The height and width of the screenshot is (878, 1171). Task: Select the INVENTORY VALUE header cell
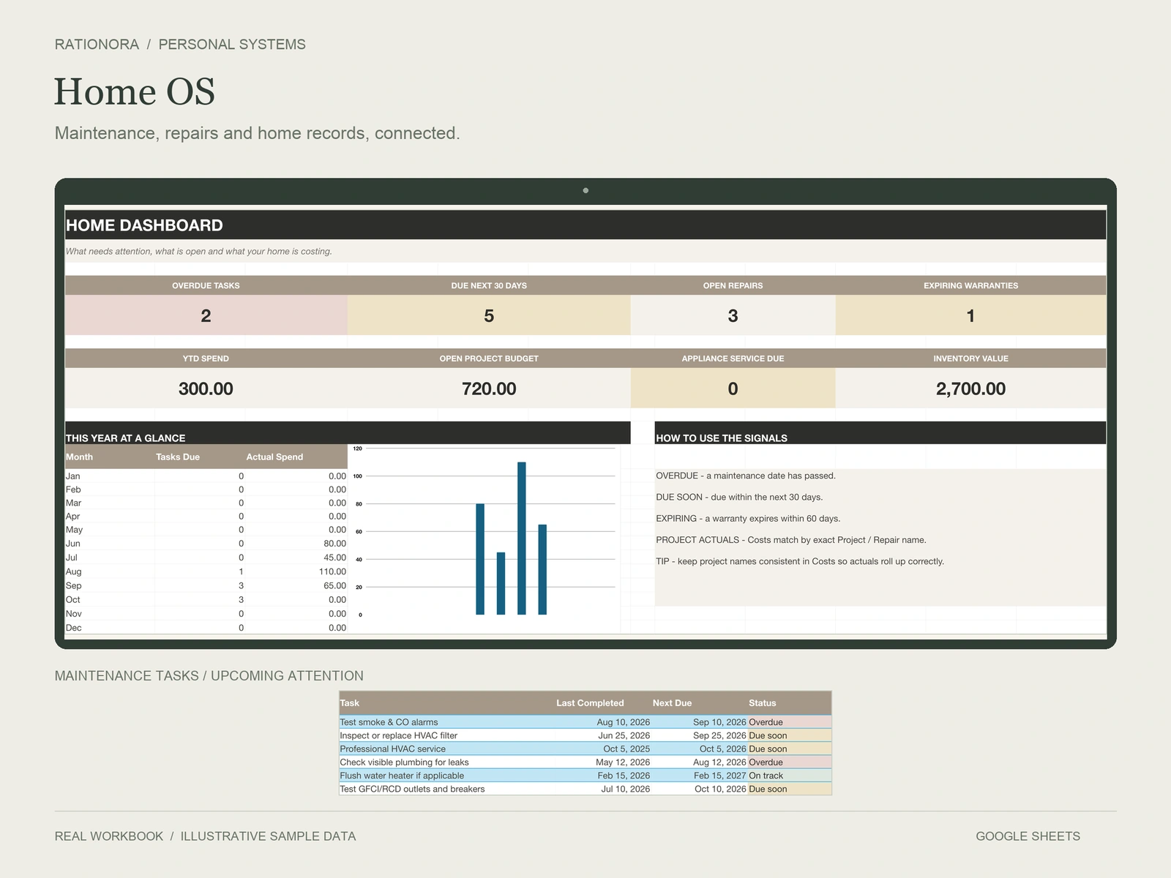pyautogui.click(x=970, y=359)
